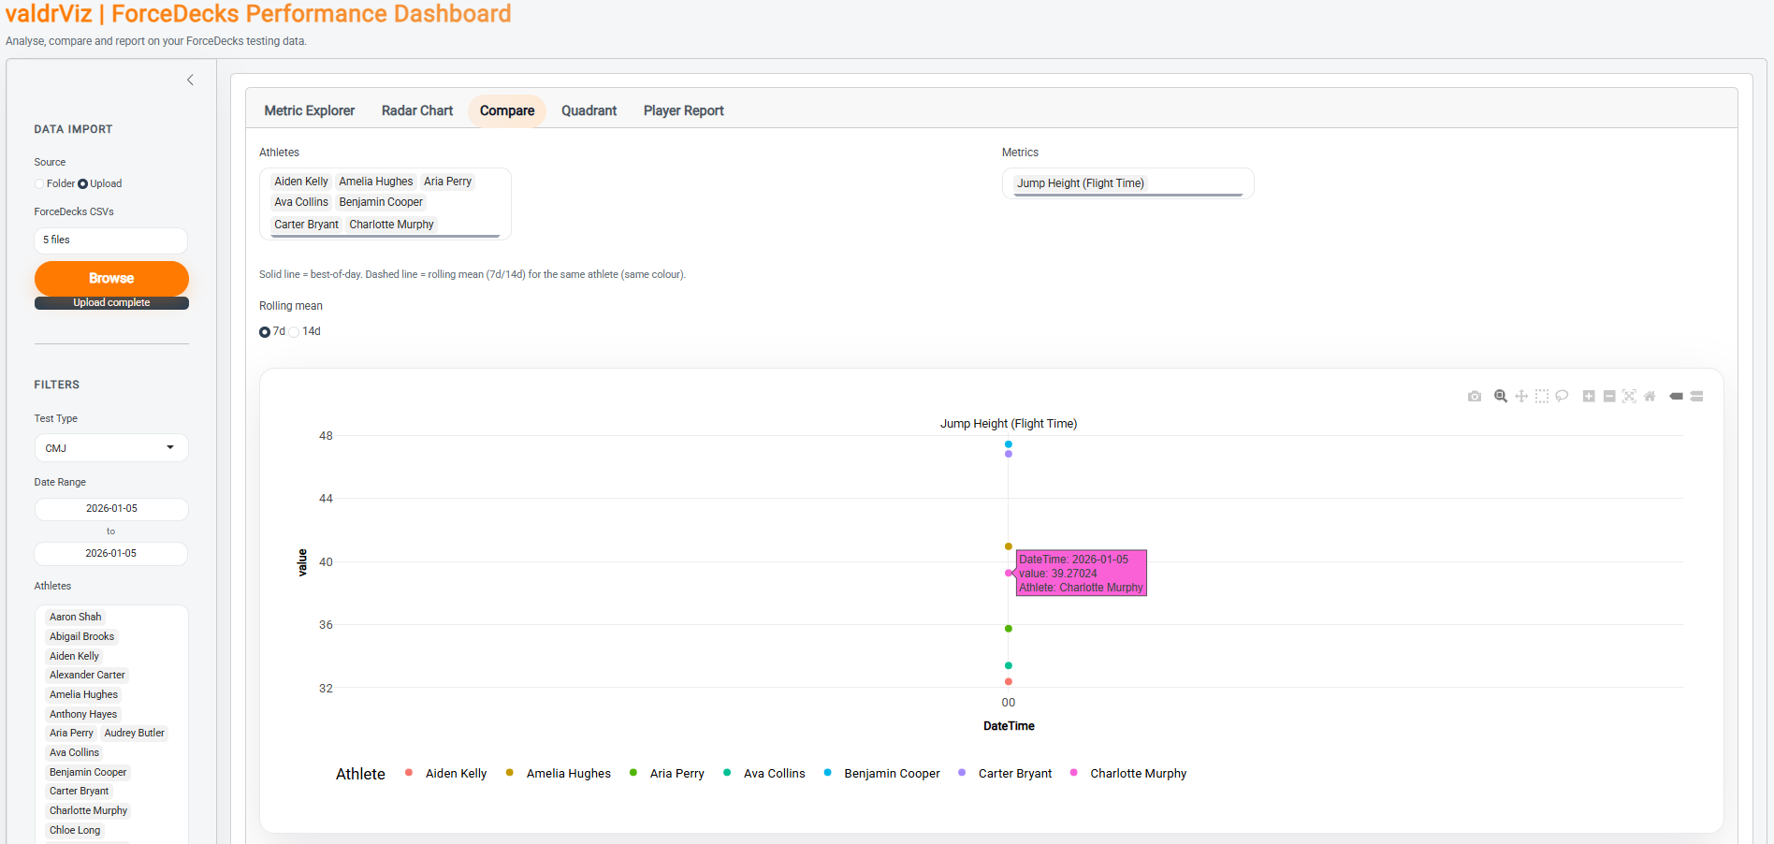
Task: Click Amelia Hughes chip in Compare Athletes box
Action: pyautogui.click(x=376, y=182)
